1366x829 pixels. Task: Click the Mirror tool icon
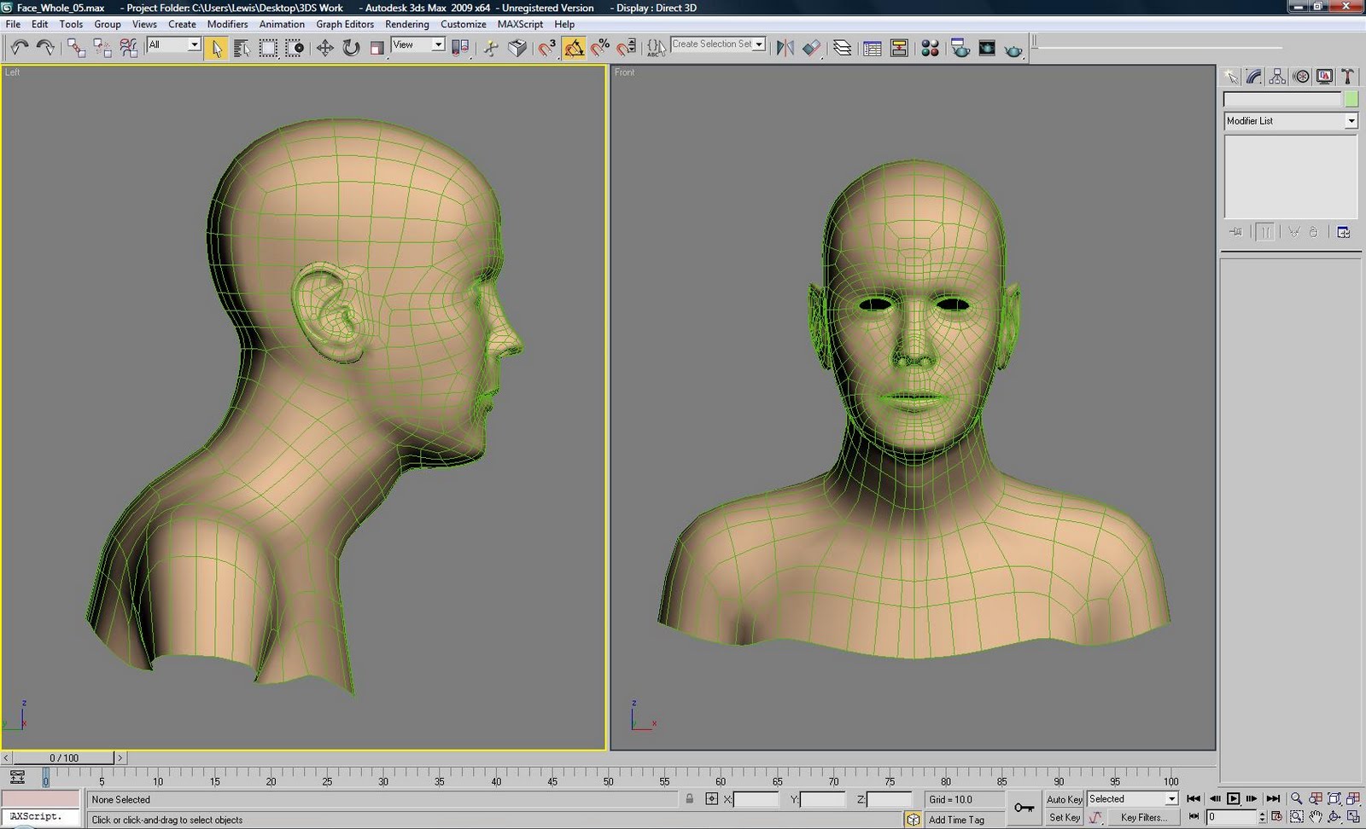coord(785,48)
